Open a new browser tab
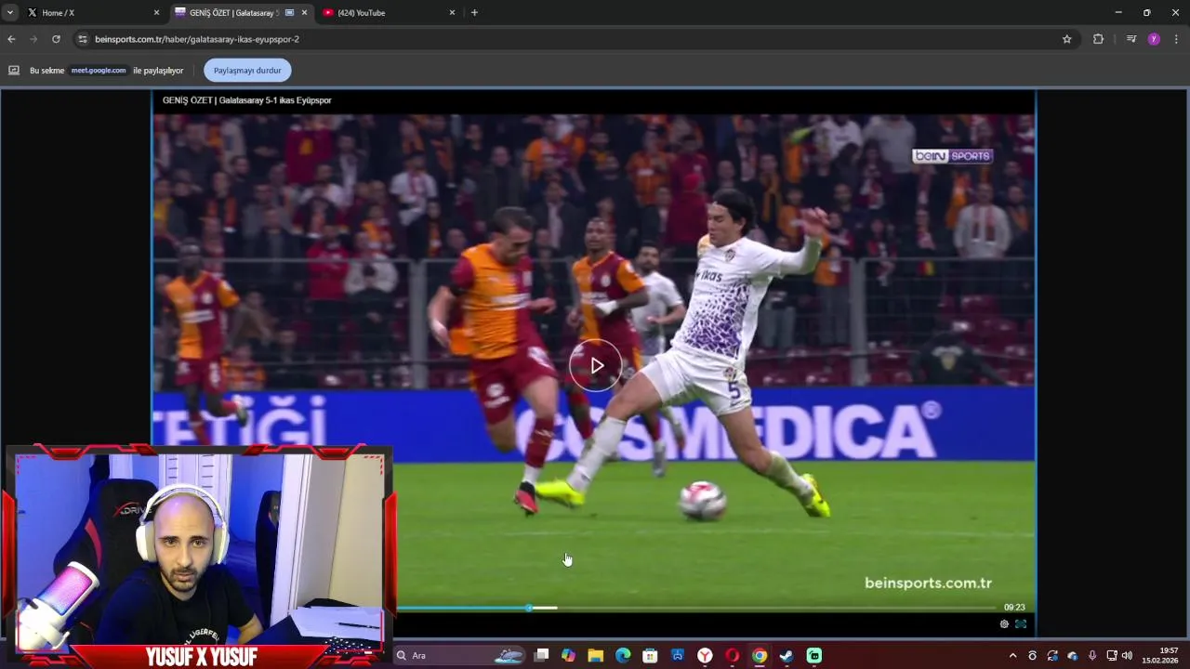This screenshot has height=669, width=1190. 474,13
